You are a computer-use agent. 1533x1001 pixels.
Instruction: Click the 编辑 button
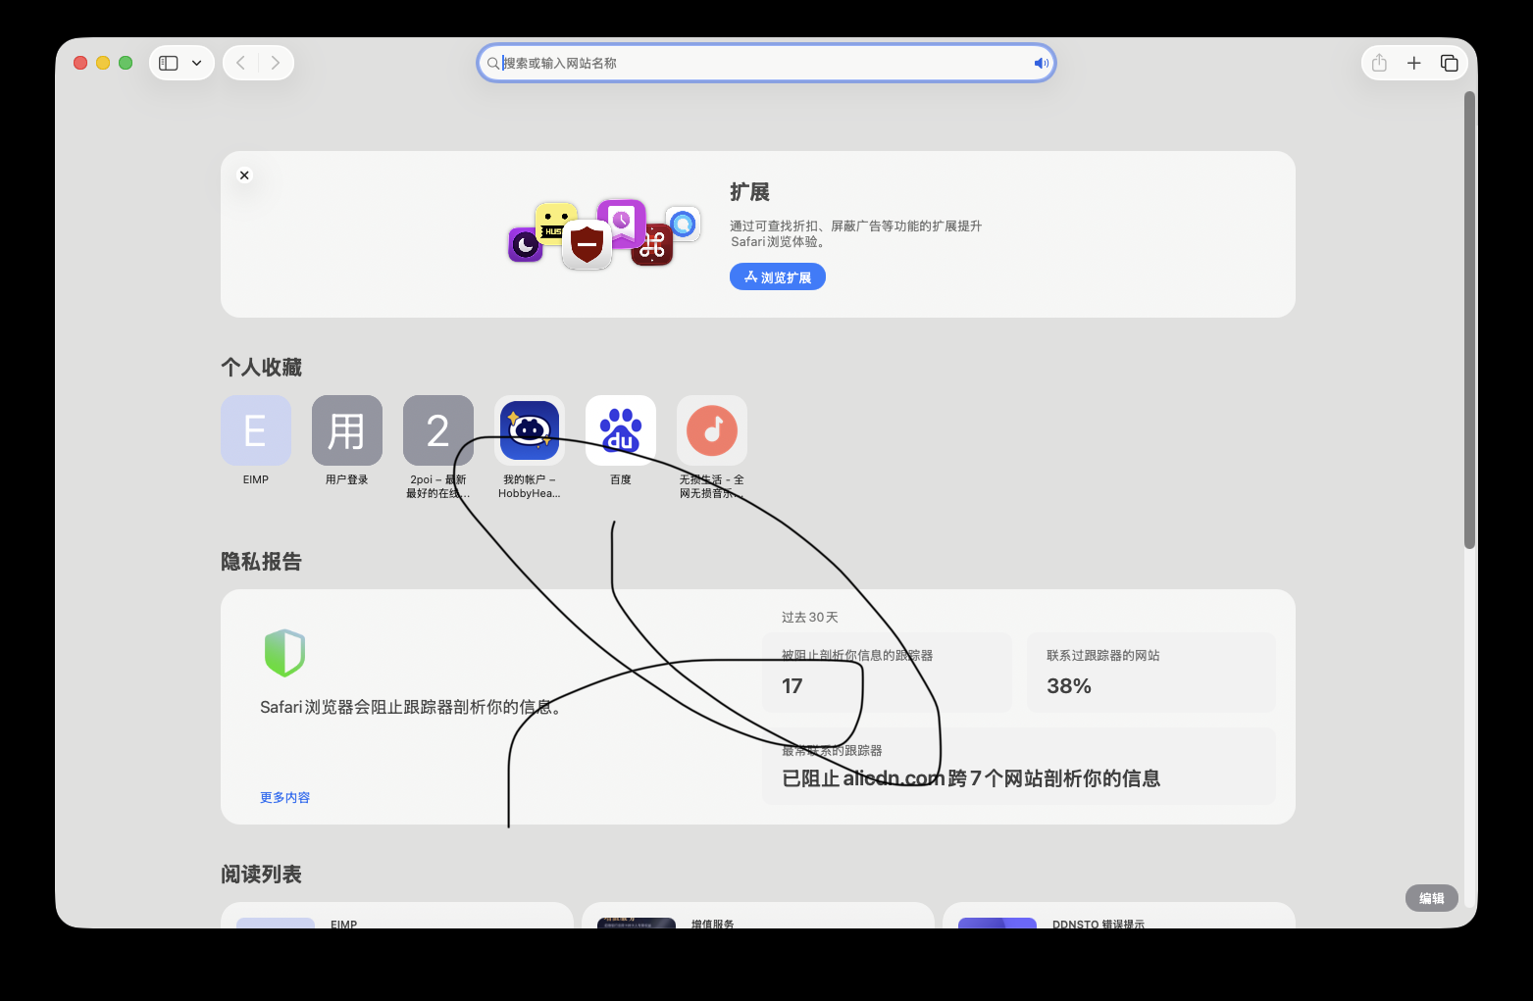1432,898
